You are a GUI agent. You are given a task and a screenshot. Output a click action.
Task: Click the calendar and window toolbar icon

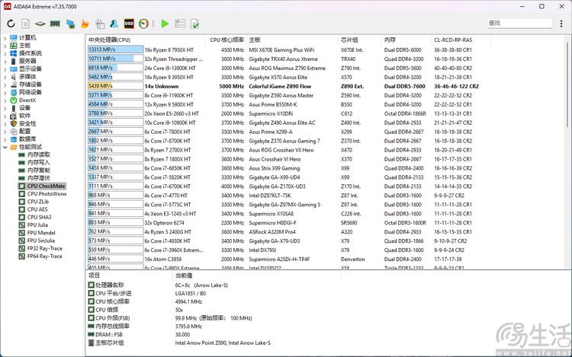[100, 24]
